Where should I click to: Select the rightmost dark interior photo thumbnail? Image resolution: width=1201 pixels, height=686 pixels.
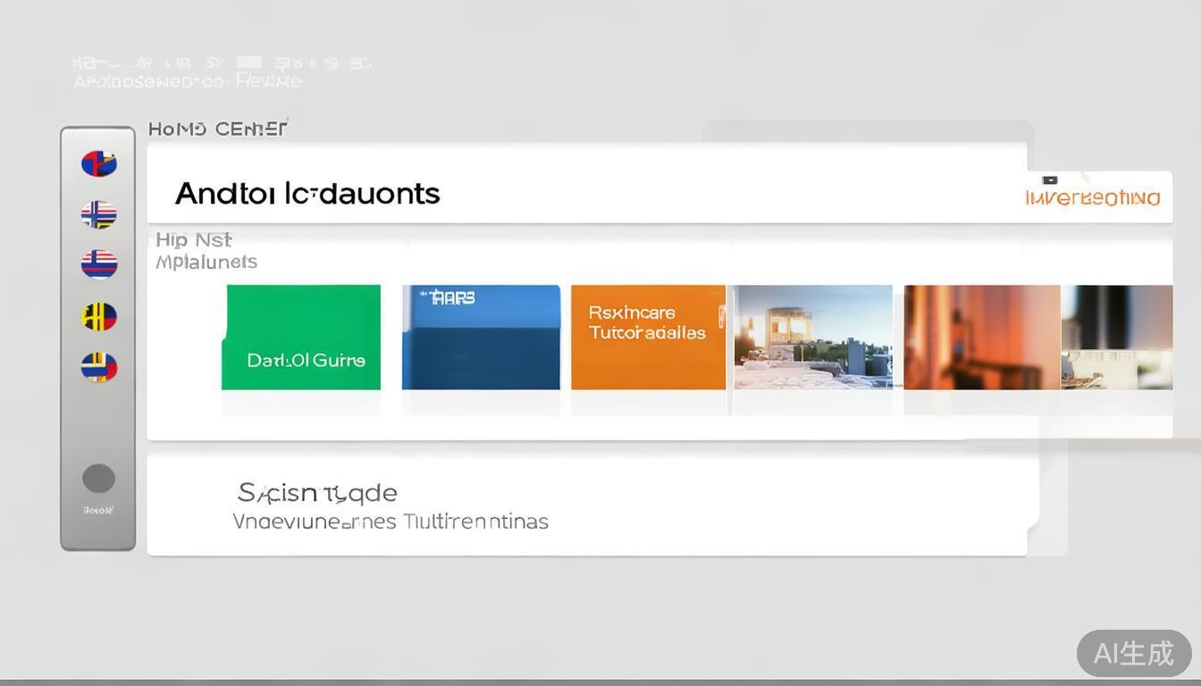pos(1117,337)
